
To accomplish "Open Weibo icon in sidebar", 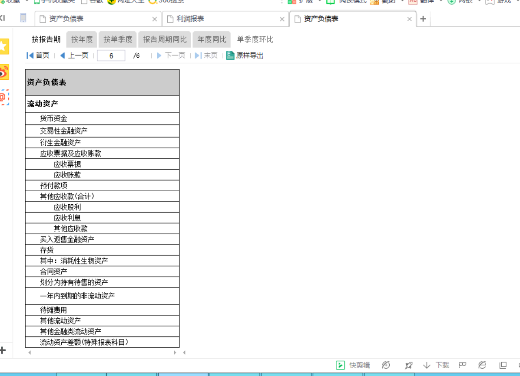I will coord(4,72).
